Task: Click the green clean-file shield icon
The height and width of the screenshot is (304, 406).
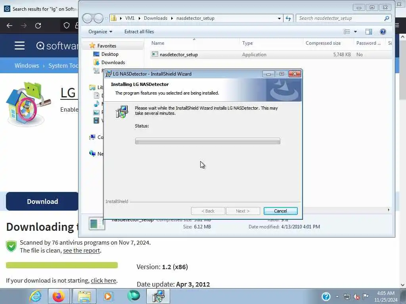Action: [11, 246]
